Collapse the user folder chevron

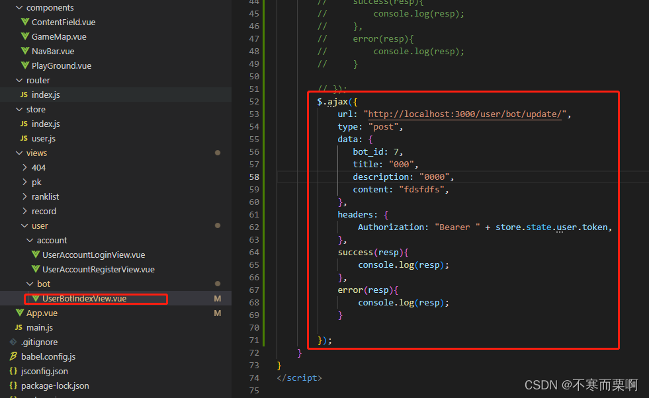[x=24, y=226]
